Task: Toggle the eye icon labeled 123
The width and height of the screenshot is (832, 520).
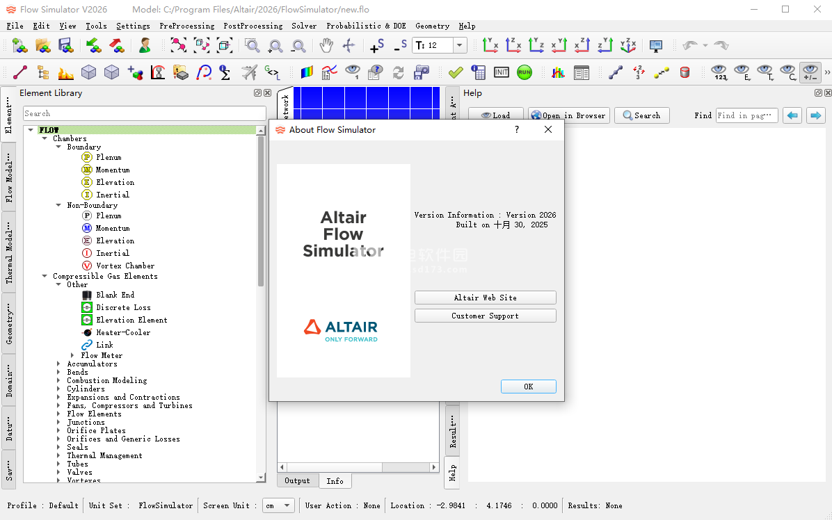Action: (719, 72)
